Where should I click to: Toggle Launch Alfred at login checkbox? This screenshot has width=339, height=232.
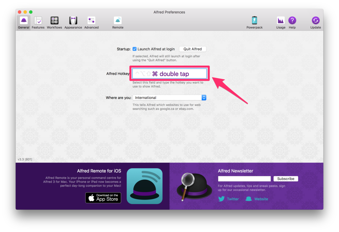(x=134, y=49)
